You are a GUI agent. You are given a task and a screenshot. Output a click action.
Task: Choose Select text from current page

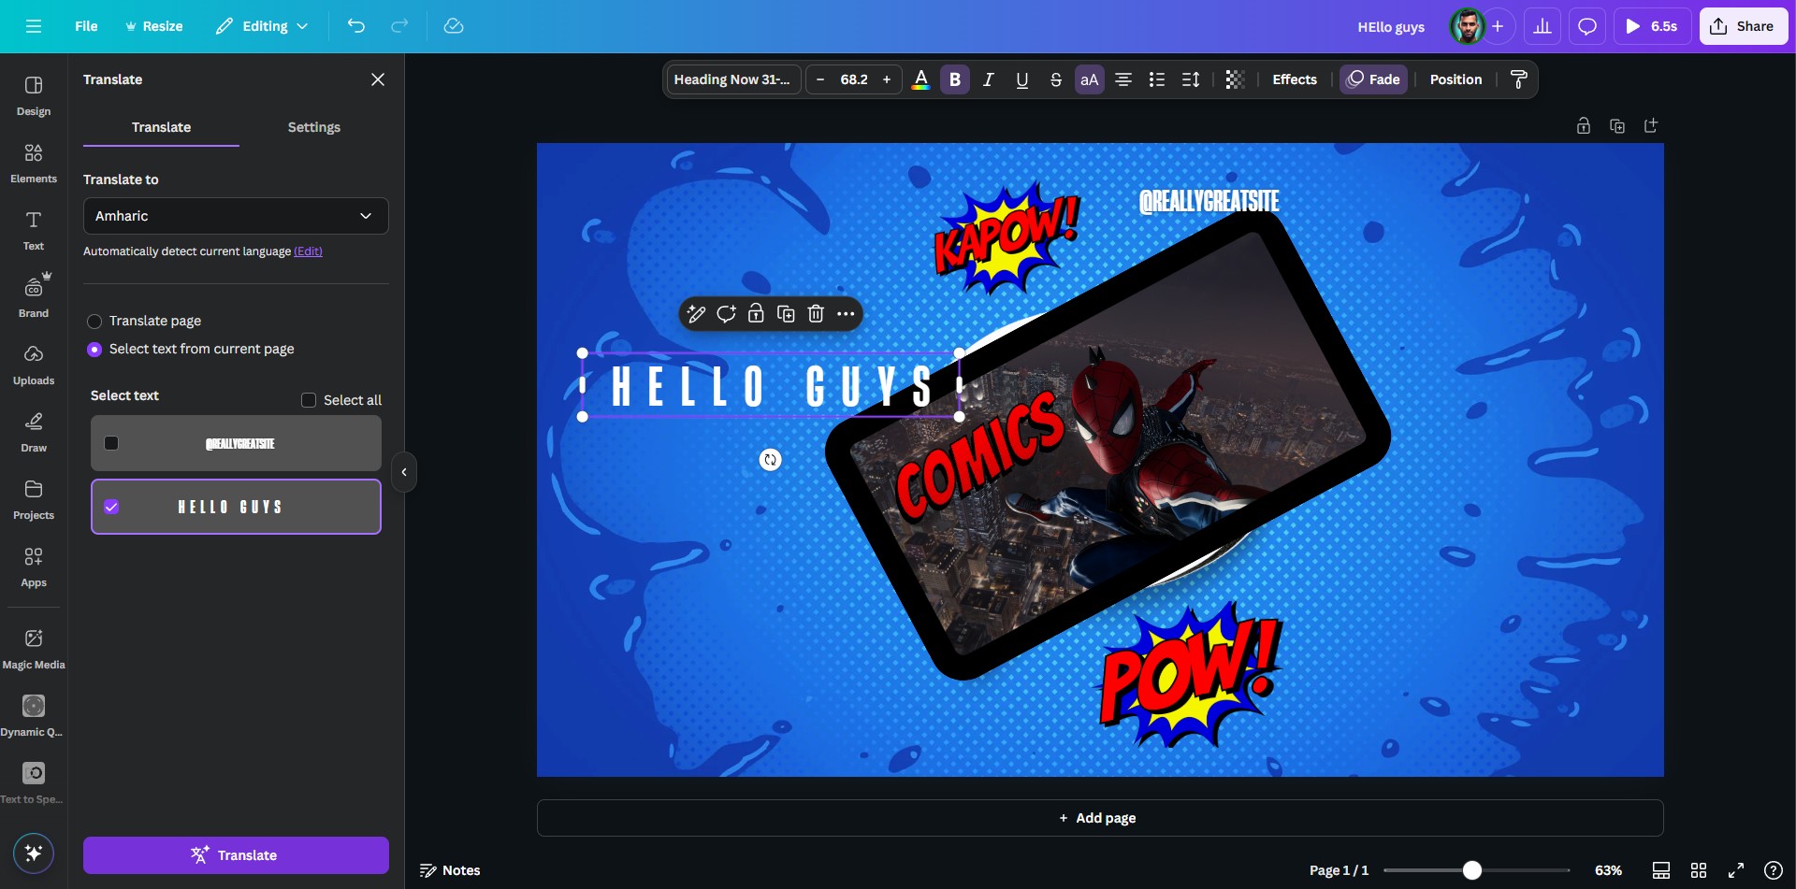point(94,349)
